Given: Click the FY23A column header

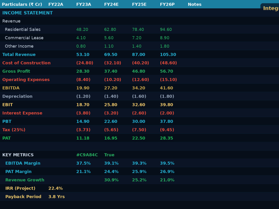Looking at the screenshot, I should [84, 4].
